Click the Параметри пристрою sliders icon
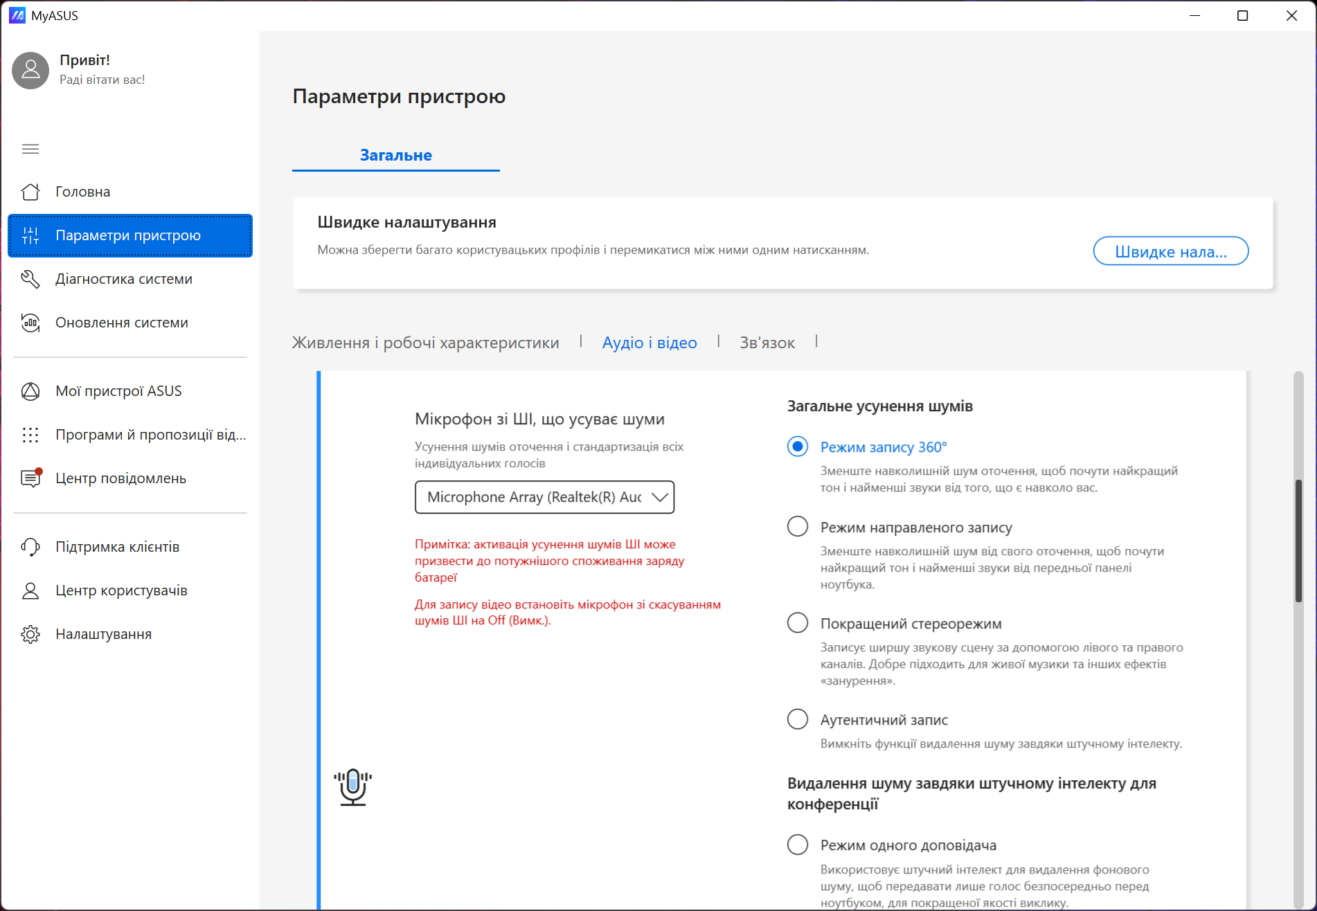Image resolution: width=1317 pixels, height=911 pixels. pyautogui.click(x=30, y=235)
